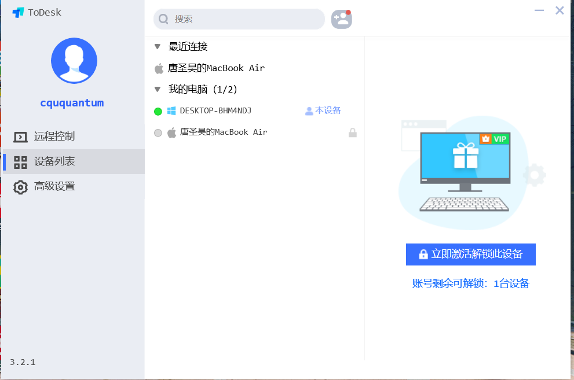Image resolution: width=574 pixels, height=380 pixels.
Task: Click Windows logo beside DESKTOP-BHM4NDJ
Action: coord(171,110)
